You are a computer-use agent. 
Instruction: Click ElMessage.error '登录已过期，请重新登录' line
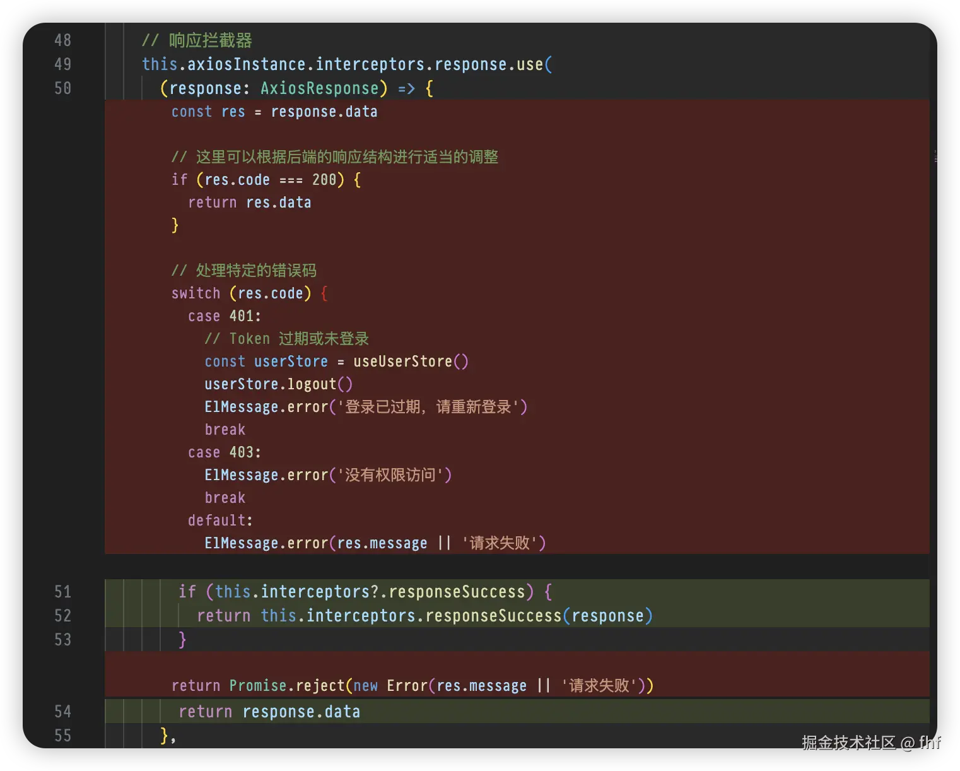tap(366, 407)
